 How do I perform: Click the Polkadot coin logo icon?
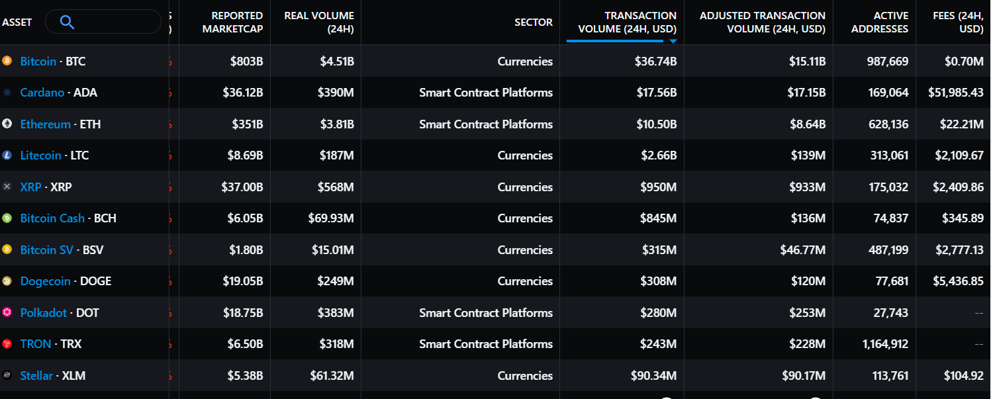7,312
